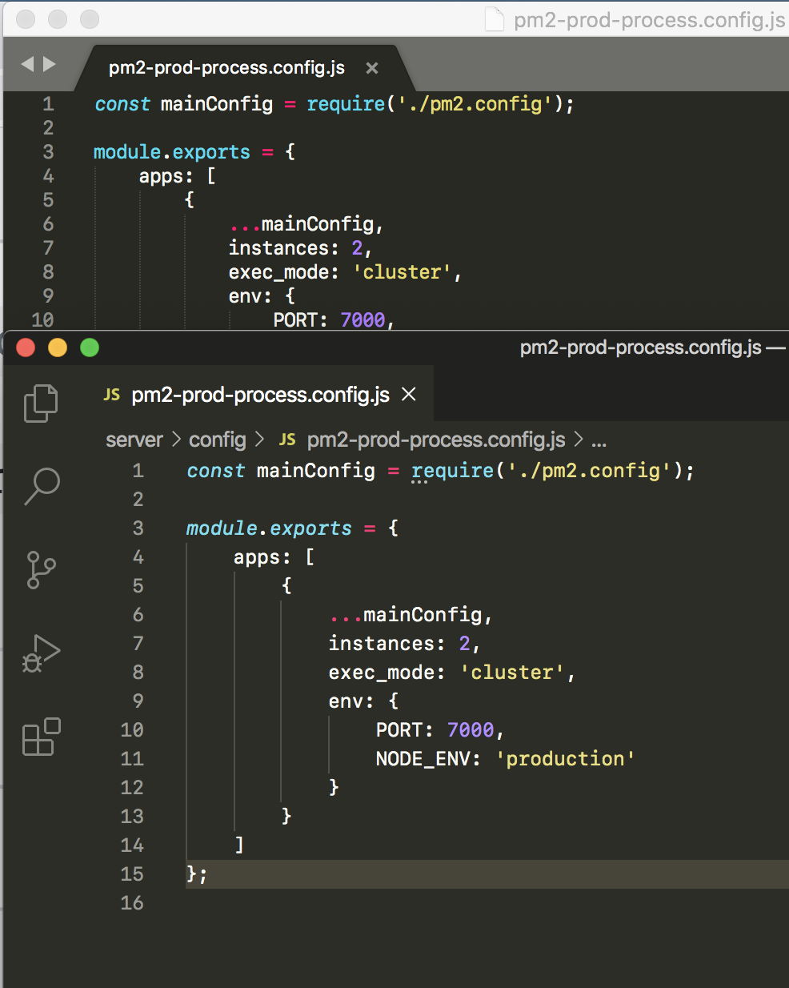Click 'mainConfig' declaration on VS Code line 1
Screen dimensions: 789x988
click(316, 471)
